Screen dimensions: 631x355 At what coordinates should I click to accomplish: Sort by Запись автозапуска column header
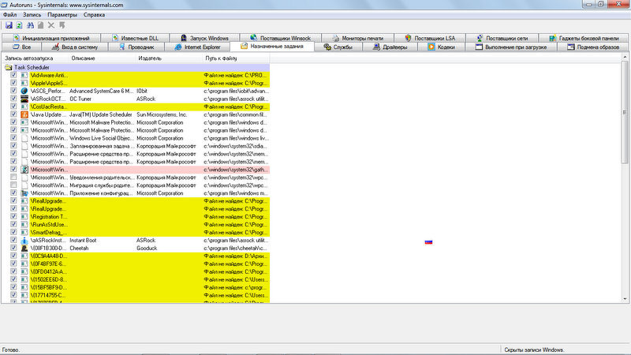click(x=35, y=58)
